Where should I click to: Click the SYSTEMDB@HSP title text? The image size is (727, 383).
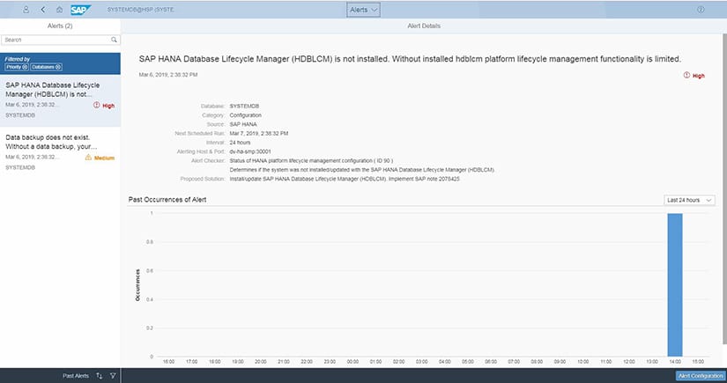(x=141, y=10)
